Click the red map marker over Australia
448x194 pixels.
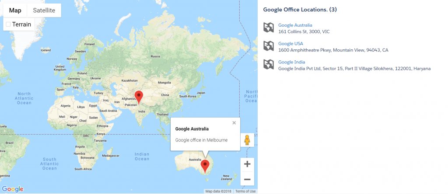(x=205, y=166)
